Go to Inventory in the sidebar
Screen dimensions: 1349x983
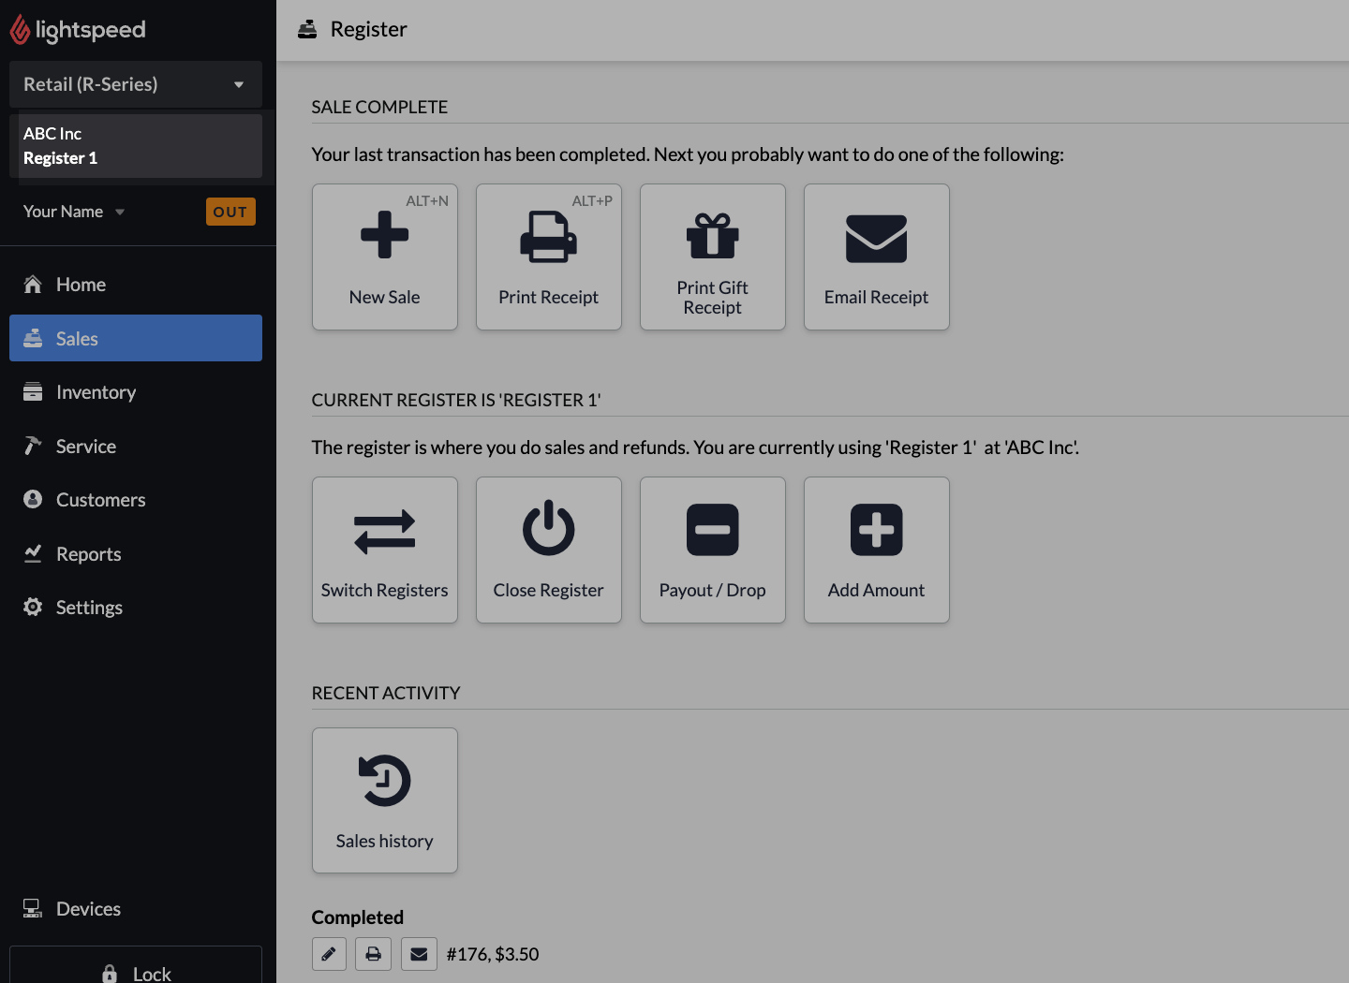(96, 392)
